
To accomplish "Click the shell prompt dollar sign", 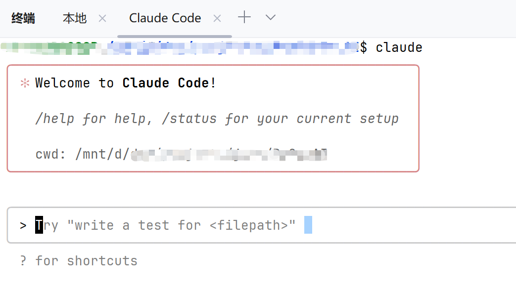I will coord(363,47).
